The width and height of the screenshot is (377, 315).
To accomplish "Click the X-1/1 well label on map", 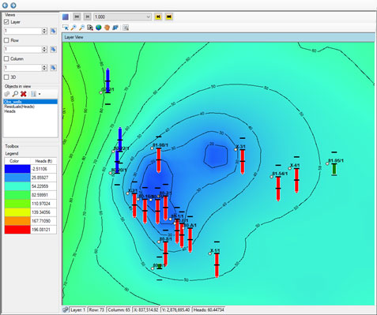I will pos(215,250).
